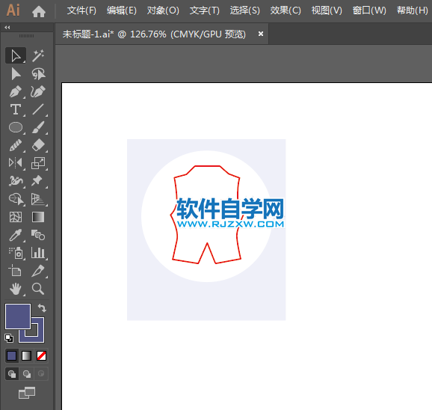432x410 pixels.
Task: Open the 文件(F) menu
Action: (81, 10)
